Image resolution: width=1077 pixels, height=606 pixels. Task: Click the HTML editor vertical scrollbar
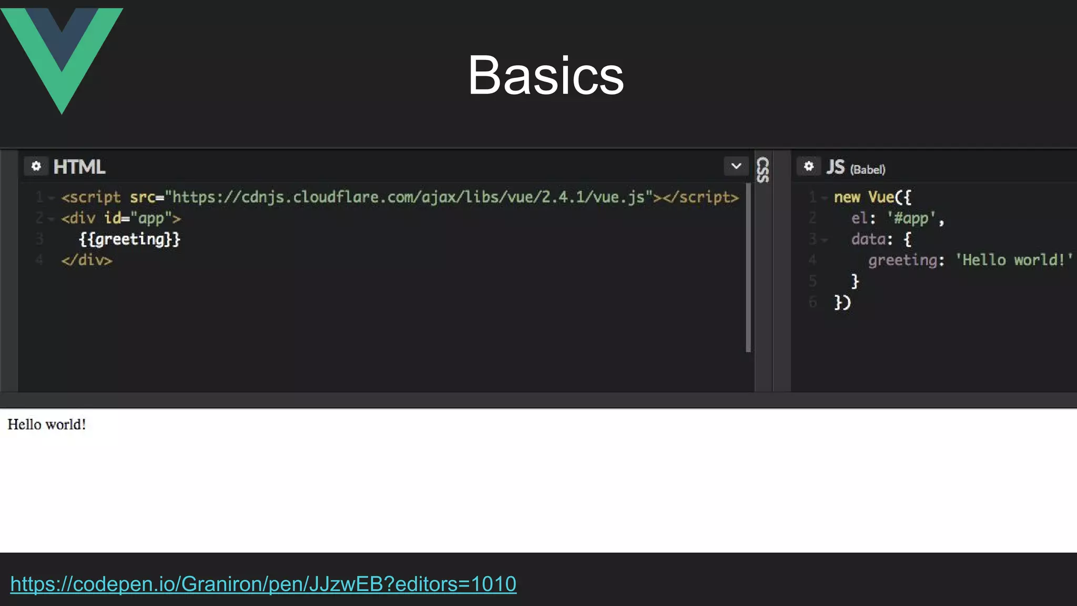748,267
